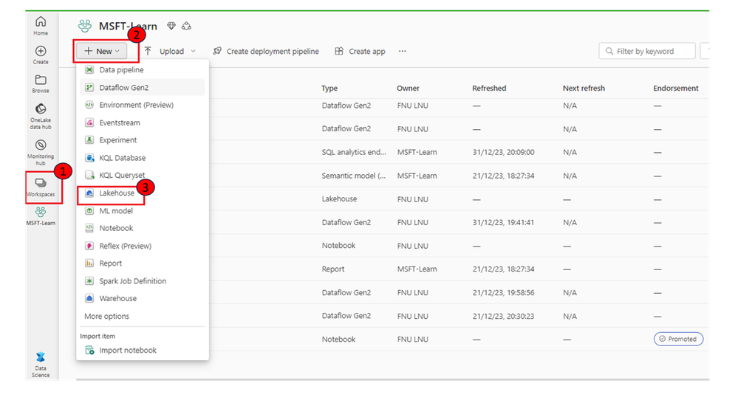Select KQL Database from the New menu
This screenshot has width=738, height=400.
[143, 158]
